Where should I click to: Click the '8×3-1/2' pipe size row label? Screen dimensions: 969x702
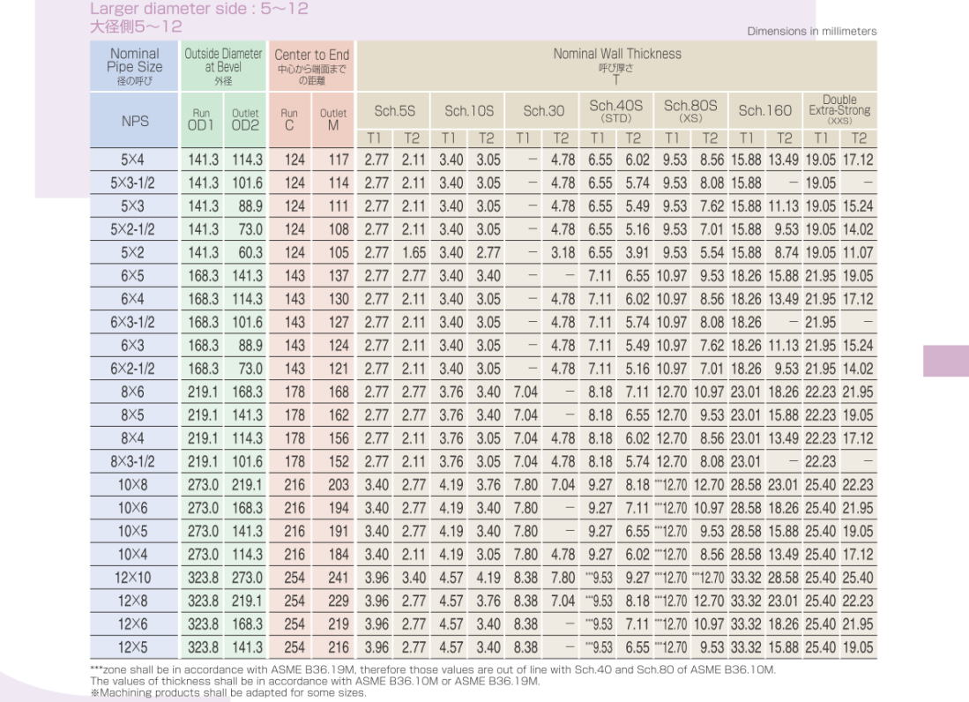pos(132,461)
